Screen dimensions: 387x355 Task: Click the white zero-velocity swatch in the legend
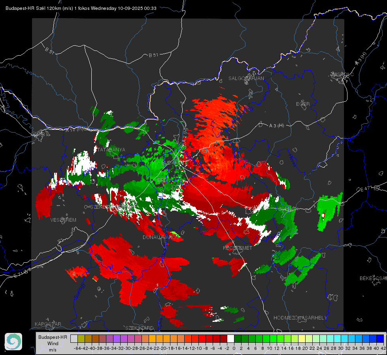click(x=230, y=338)
